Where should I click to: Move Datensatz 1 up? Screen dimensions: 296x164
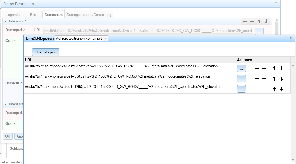259,21
